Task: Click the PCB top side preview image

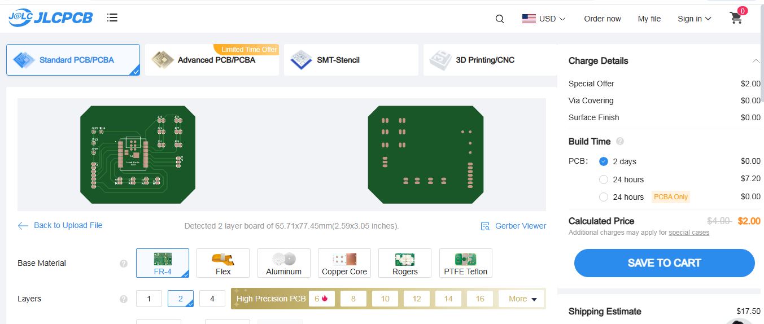Action: [x=138, y=155]
